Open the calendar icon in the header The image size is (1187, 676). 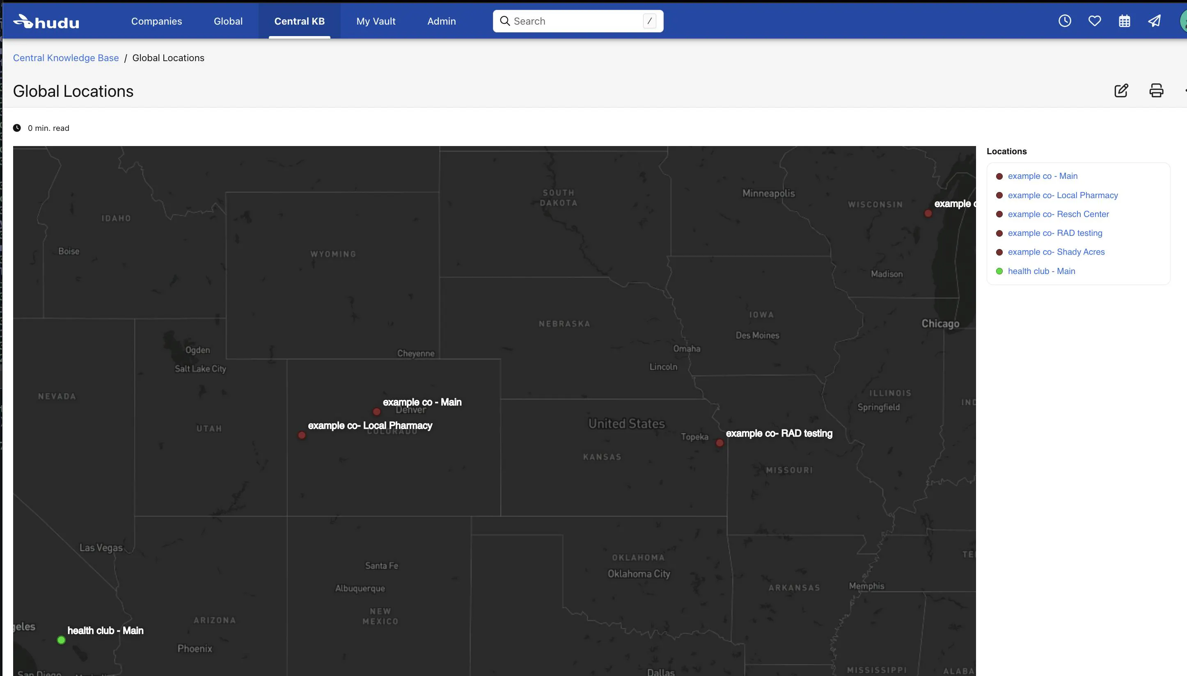(x=1124, y=21)
